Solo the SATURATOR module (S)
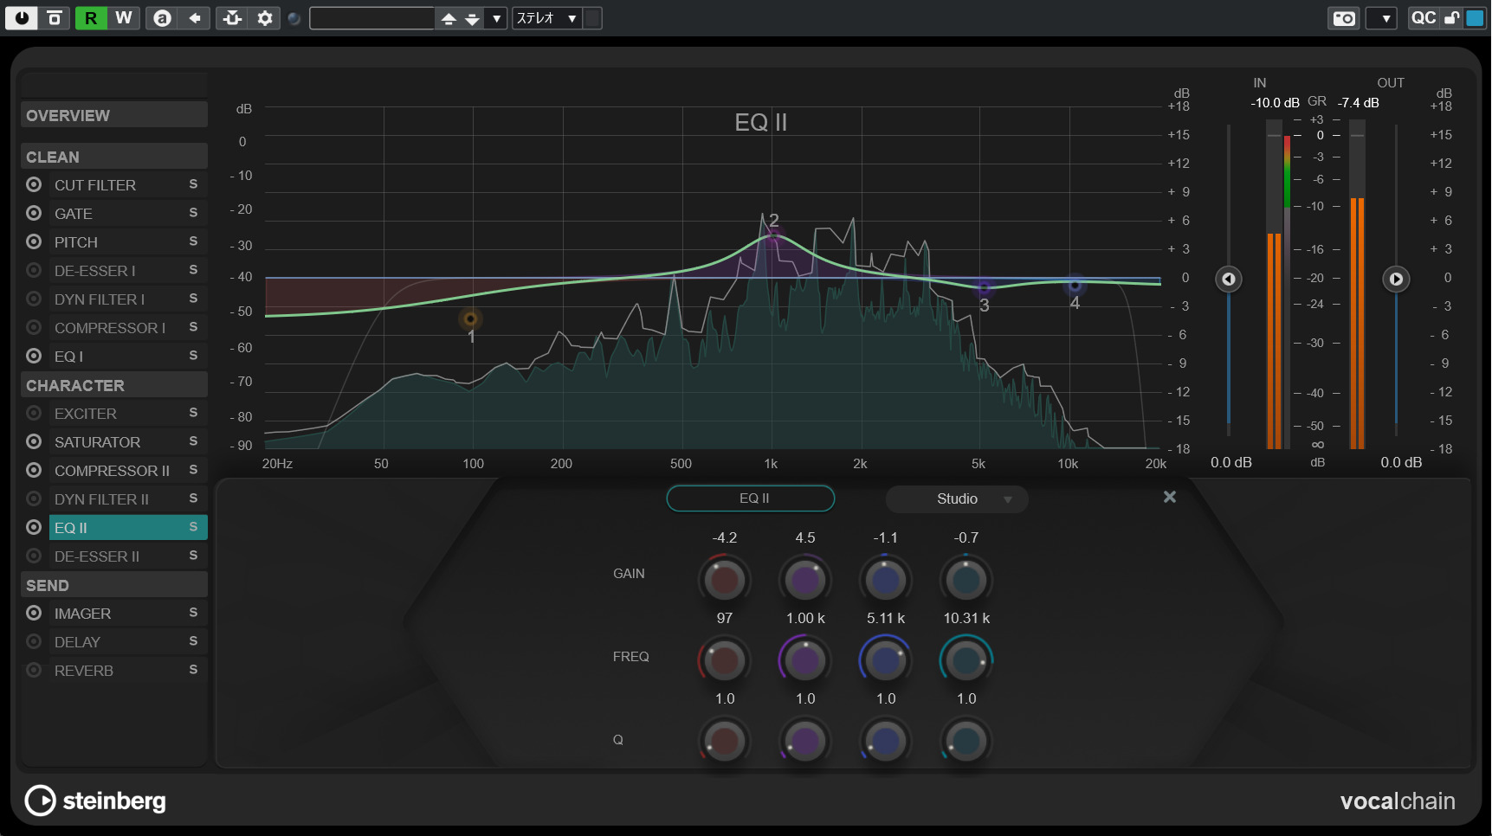The width and height of the screenshot is (1492, 836). (x=193, y=441)
